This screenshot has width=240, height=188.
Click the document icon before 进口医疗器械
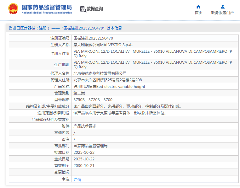[x=11, y=28]
